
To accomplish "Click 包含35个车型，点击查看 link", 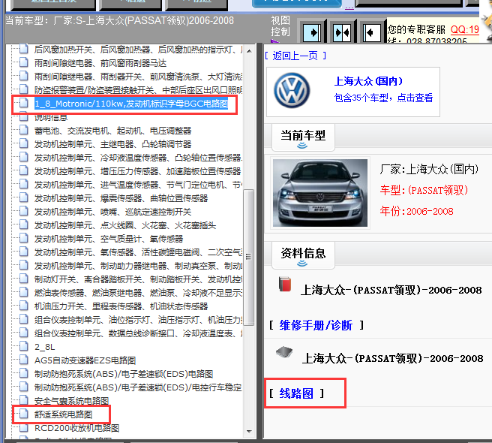I will (x=383, y=98).
